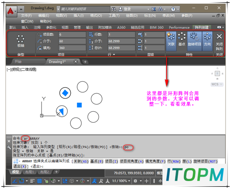Open the Autodesk Exchange X icon

154,9
